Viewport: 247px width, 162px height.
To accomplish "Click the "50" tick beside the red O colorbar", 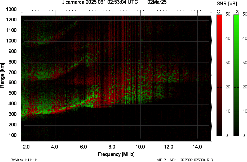I will [x=228, y=14].
